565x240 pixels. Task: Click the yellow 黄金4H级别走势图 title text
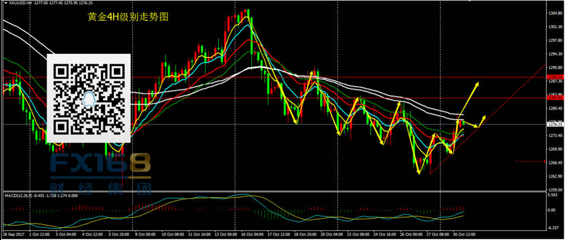point(128,18)
